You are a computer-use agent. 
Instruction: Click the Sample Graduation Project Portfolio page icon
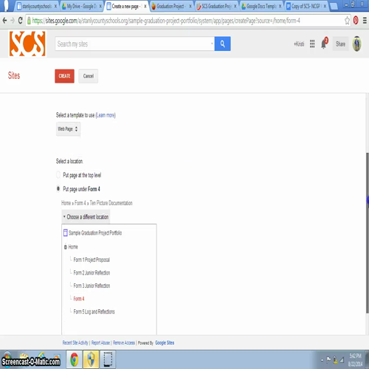click(66, 232)
